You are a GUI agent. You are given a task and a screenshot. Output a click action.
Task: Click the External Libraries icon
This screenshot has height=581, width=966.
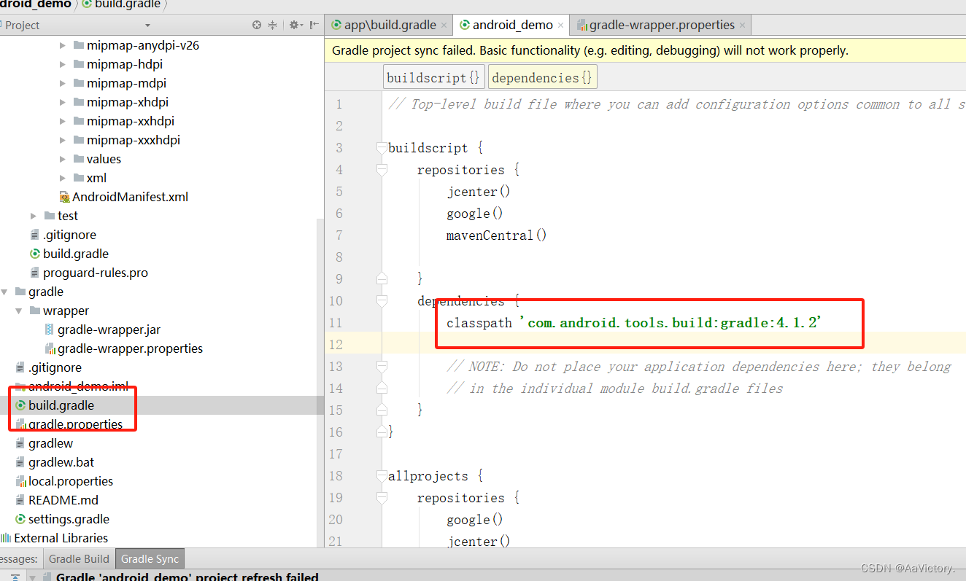7,538
